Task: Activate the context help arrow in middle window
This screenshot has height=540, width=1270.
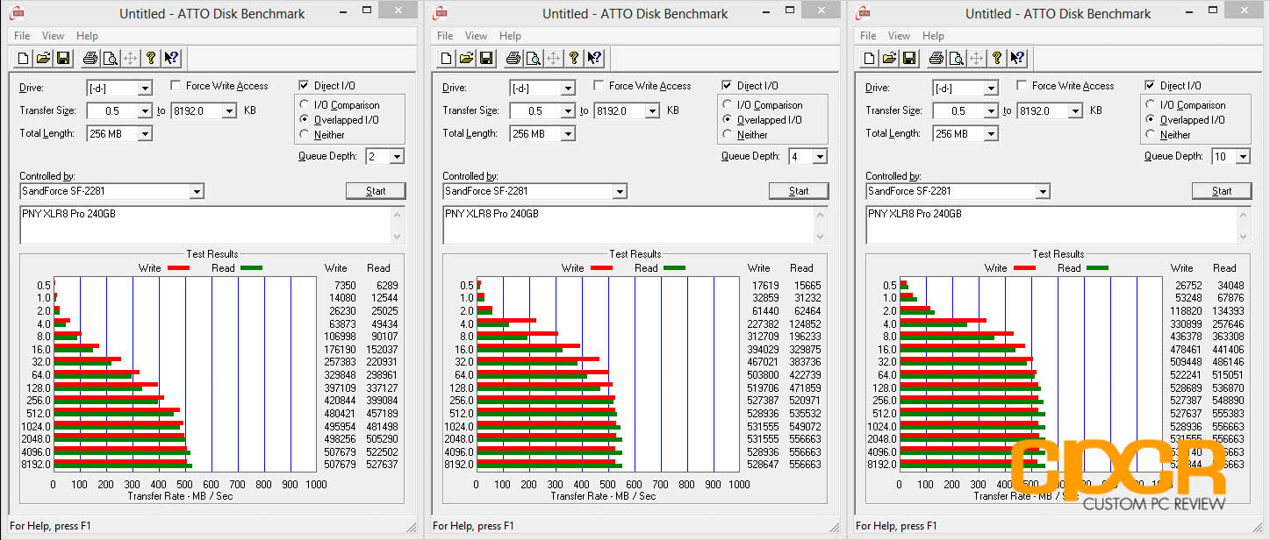Action: [594, 58]
